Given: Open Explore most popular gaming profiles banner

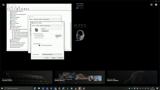Looking at the screenshot, I should click(x=80, y=77).
